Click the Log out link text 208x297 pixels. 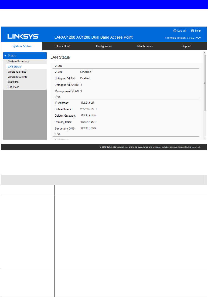pos(182,31)
